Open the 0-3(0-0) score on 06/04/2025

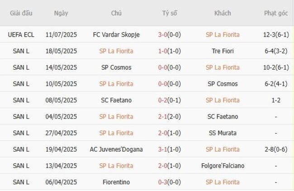[169, 182]
